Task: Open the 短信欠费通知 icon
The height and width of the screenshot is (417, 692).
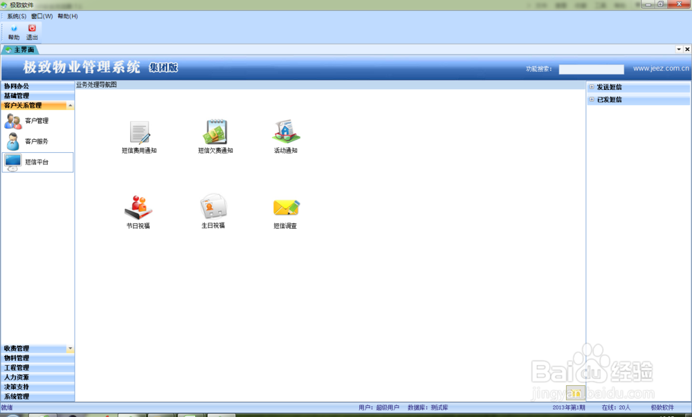Action: [x=215, y=132]
